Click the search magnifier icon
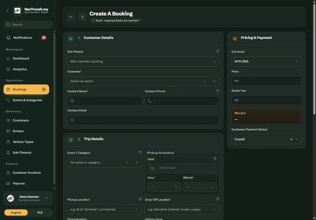The width and height of the screenshot is (316, 220). pos(8,25)
